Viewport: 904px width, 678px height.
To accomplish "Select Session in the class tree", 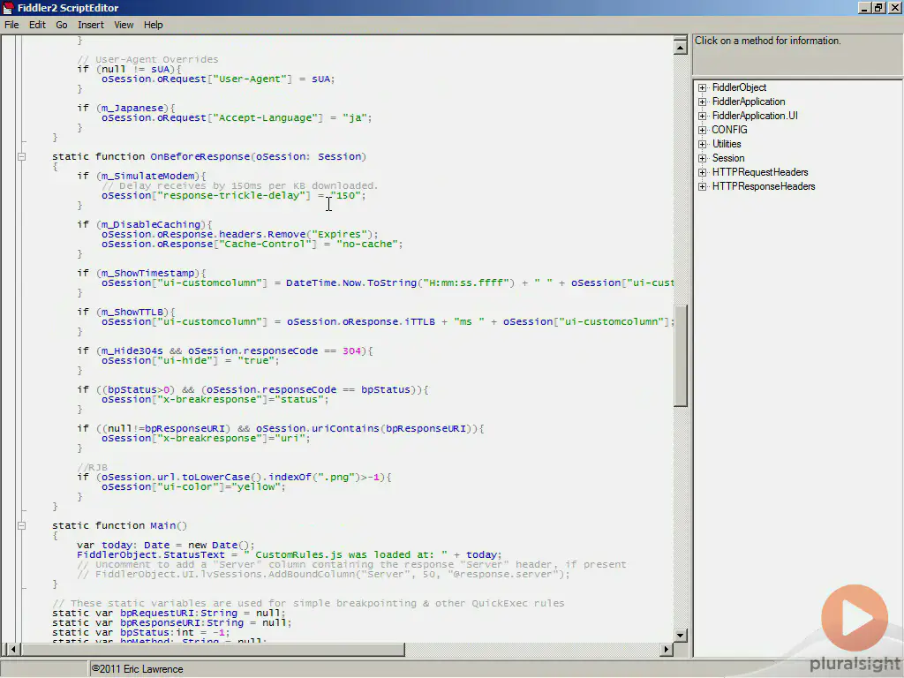I will (728, 158).
